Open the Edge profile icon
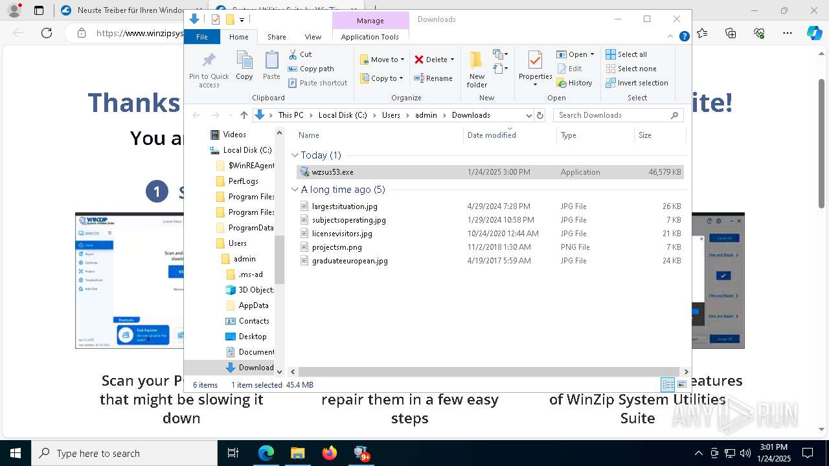Image resolution: width=829 pixels, height=466 pixels. pos(14,10)
